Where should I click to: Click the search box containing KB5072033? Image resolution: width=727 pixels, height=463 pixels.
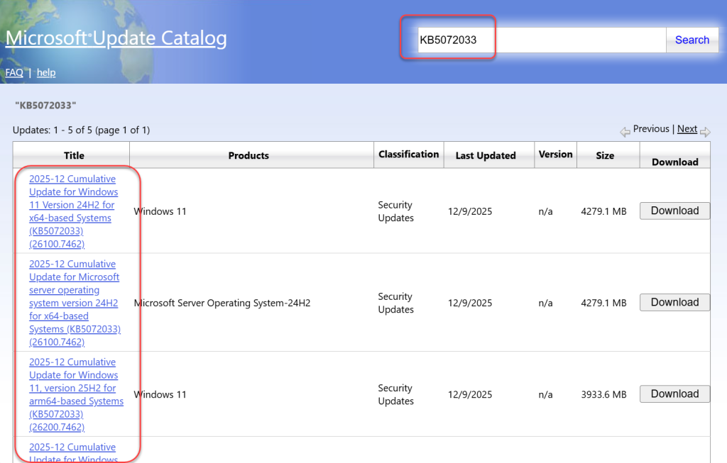point(542,40)
